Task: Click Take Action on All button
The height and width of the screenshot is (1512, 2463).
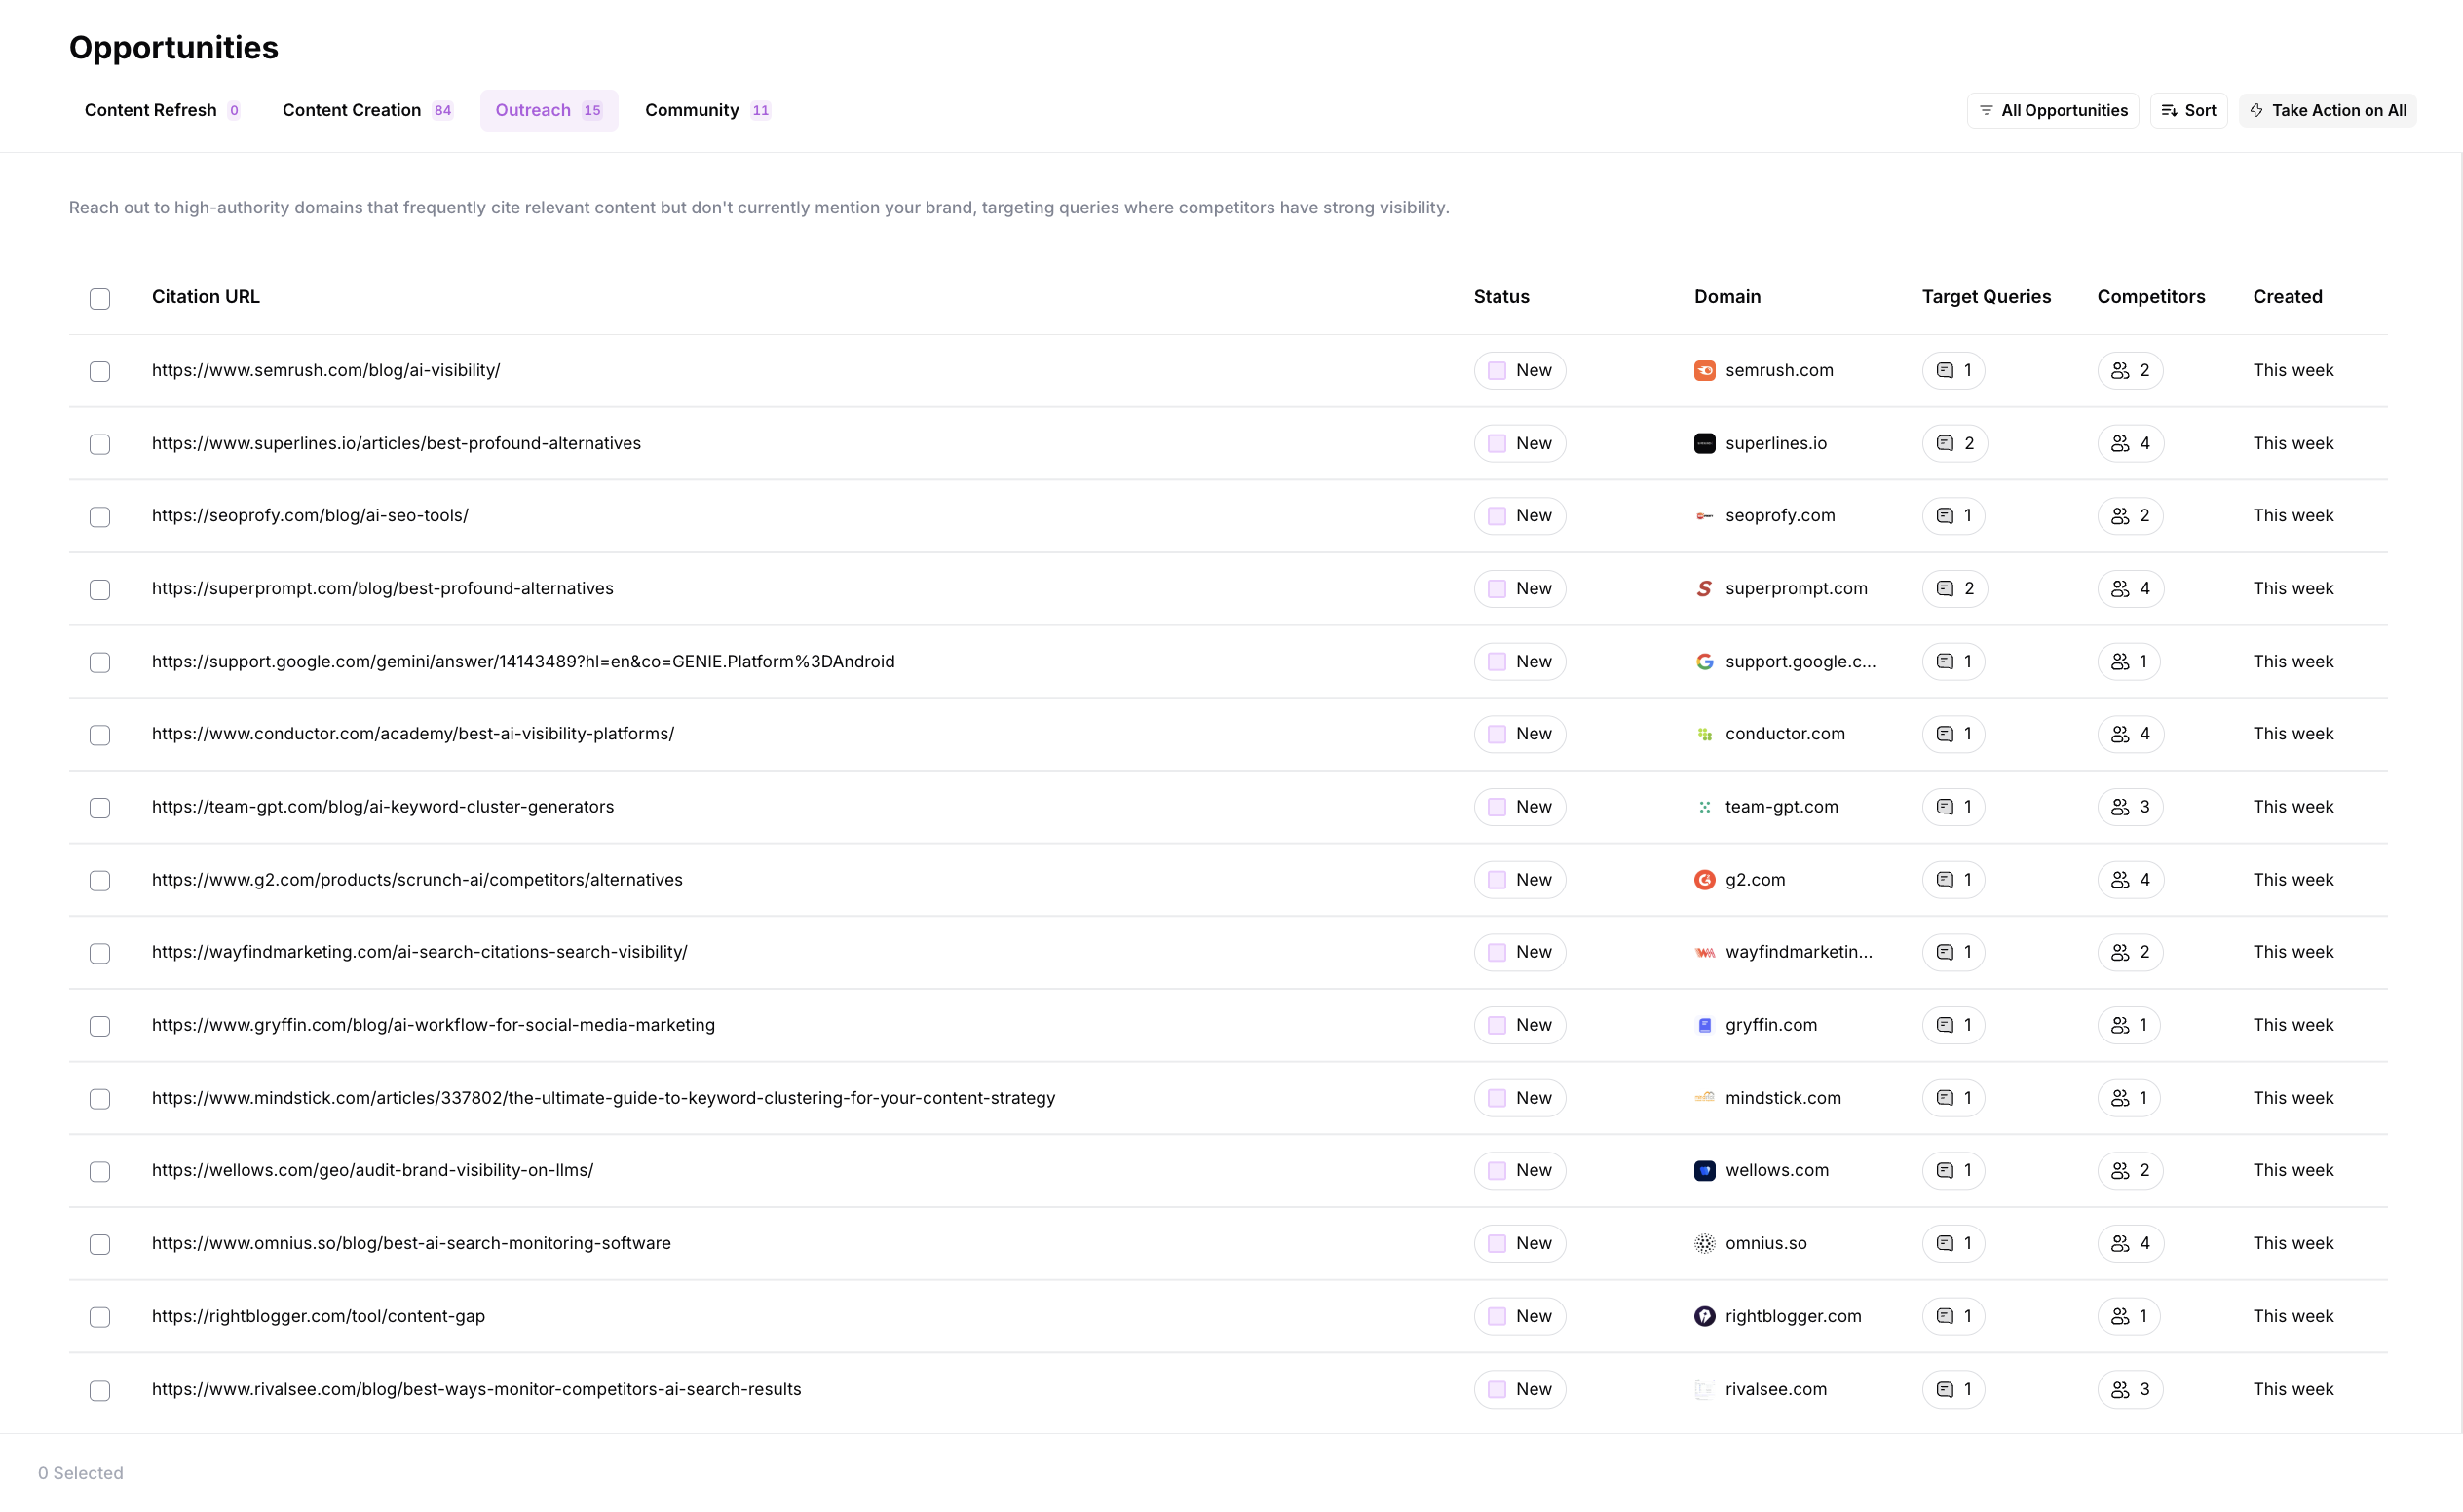Action: click(2327, 110)
